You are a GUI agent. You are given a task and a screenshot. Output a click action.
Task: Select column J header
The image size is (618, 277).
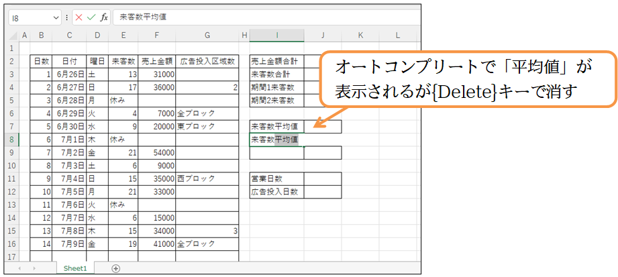pos(323,36)
